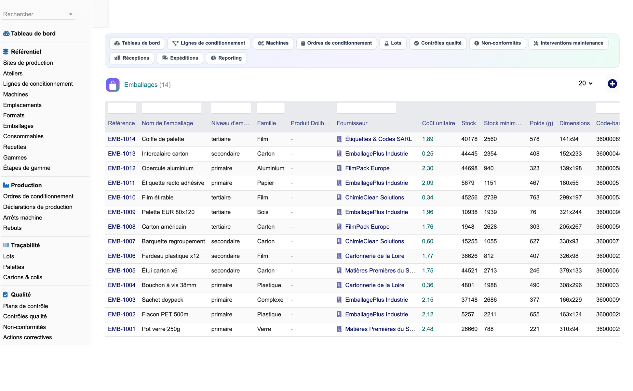Viewport: 633px width, 391px height.
Task: Click the add new emballage plus icon
Action: point(612,84)
